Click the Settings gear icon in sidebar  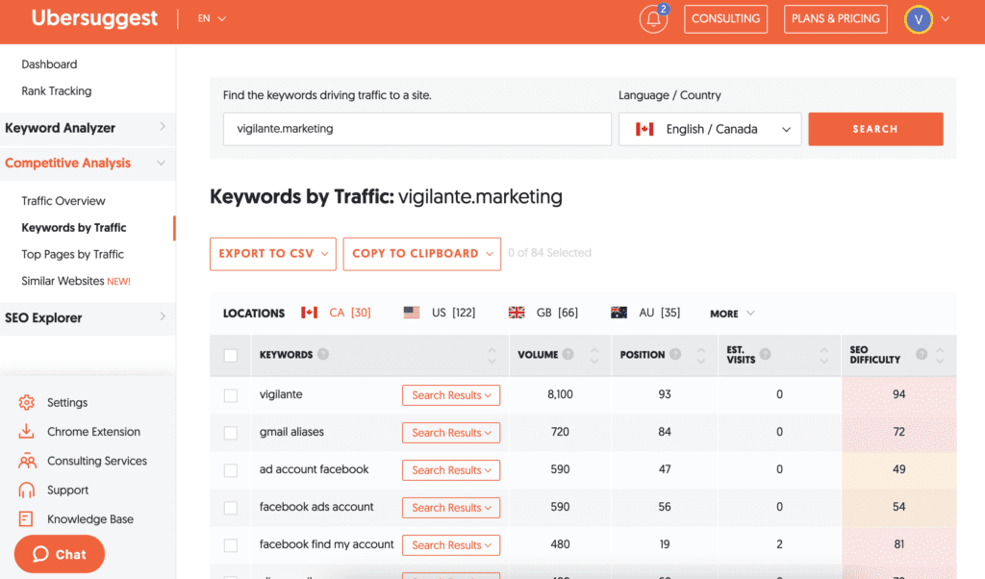(x=26, y=403)
